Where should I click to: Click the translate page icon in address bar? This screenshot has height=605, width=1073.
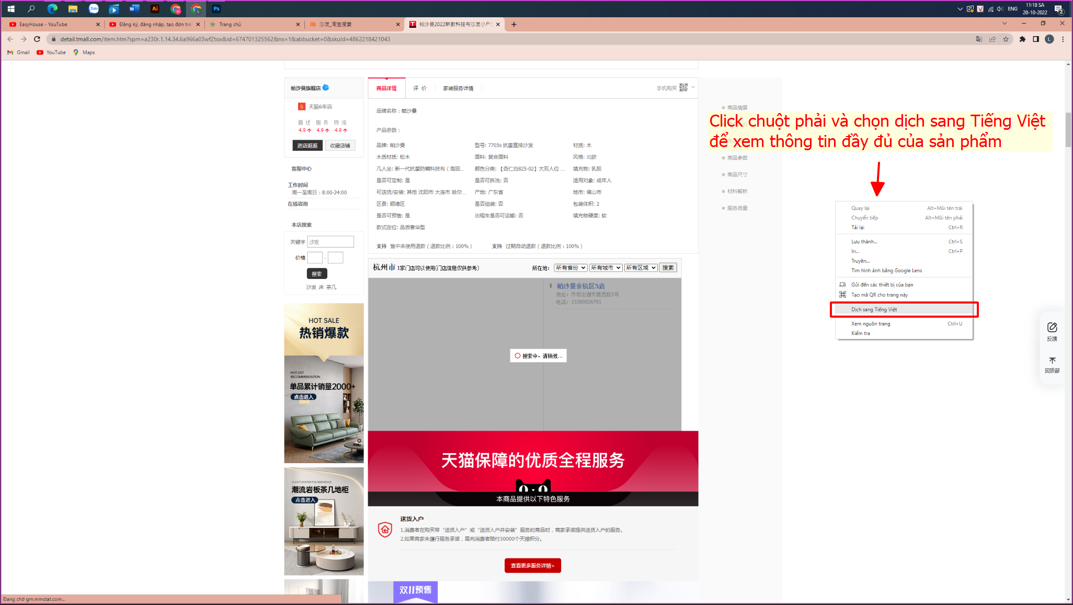point(979,39)
